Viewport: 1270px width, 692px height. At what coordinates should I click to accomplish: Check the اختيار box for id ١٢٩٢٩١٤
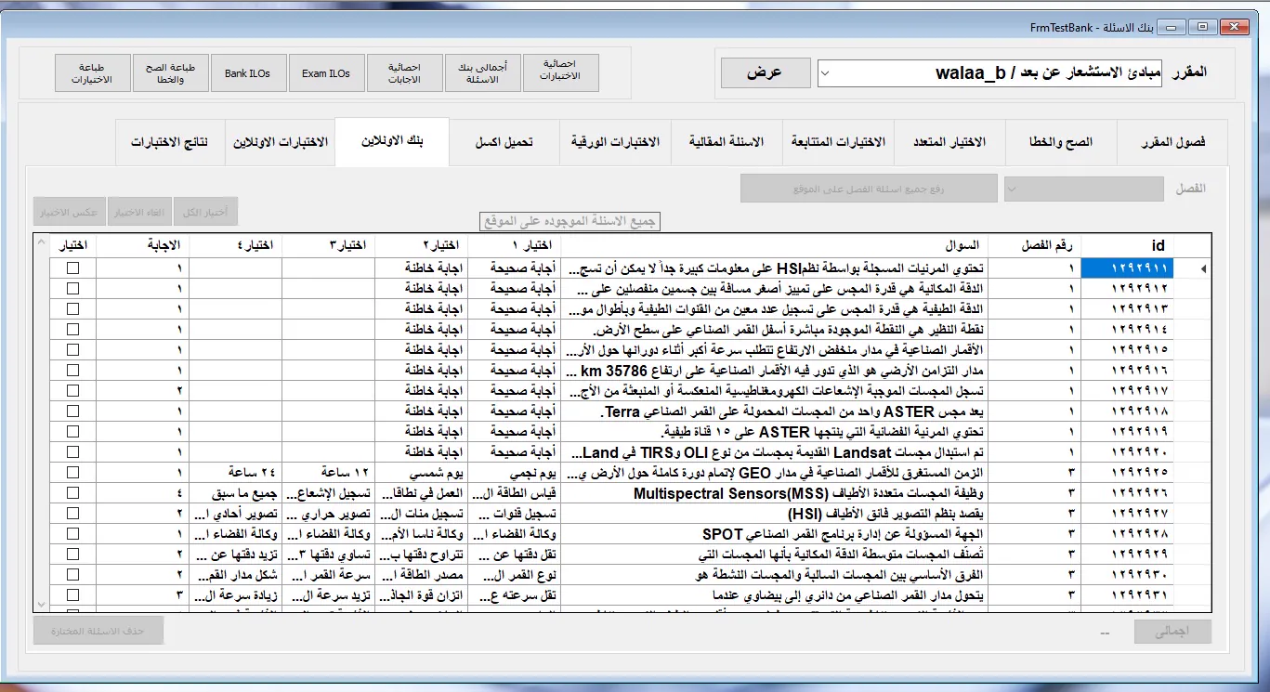72,329
